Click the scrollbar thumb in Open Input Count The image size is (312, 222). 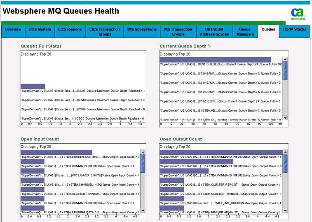pos(143,163)
